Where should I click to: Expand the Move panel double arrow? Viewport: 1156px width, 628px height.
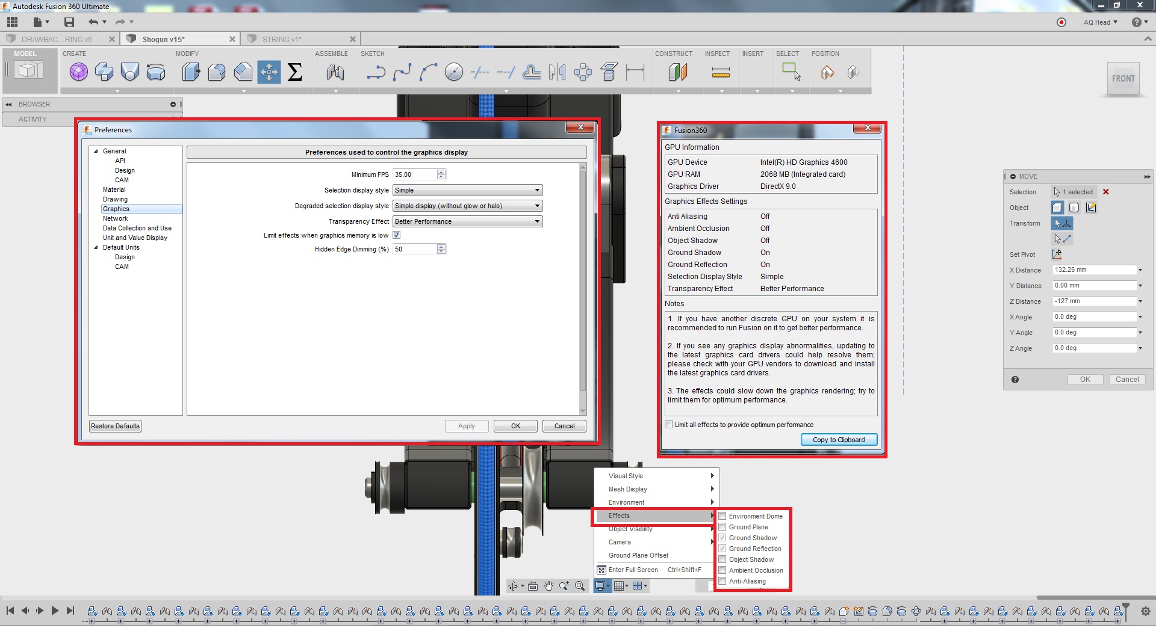[x=1147, y=177]
